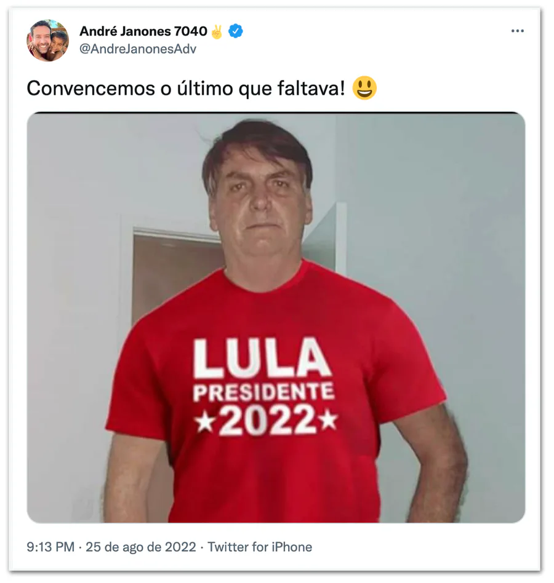Click the date 25 de ago de 2022
Viewport: 554px width, 583px height.
coord(140,547)
